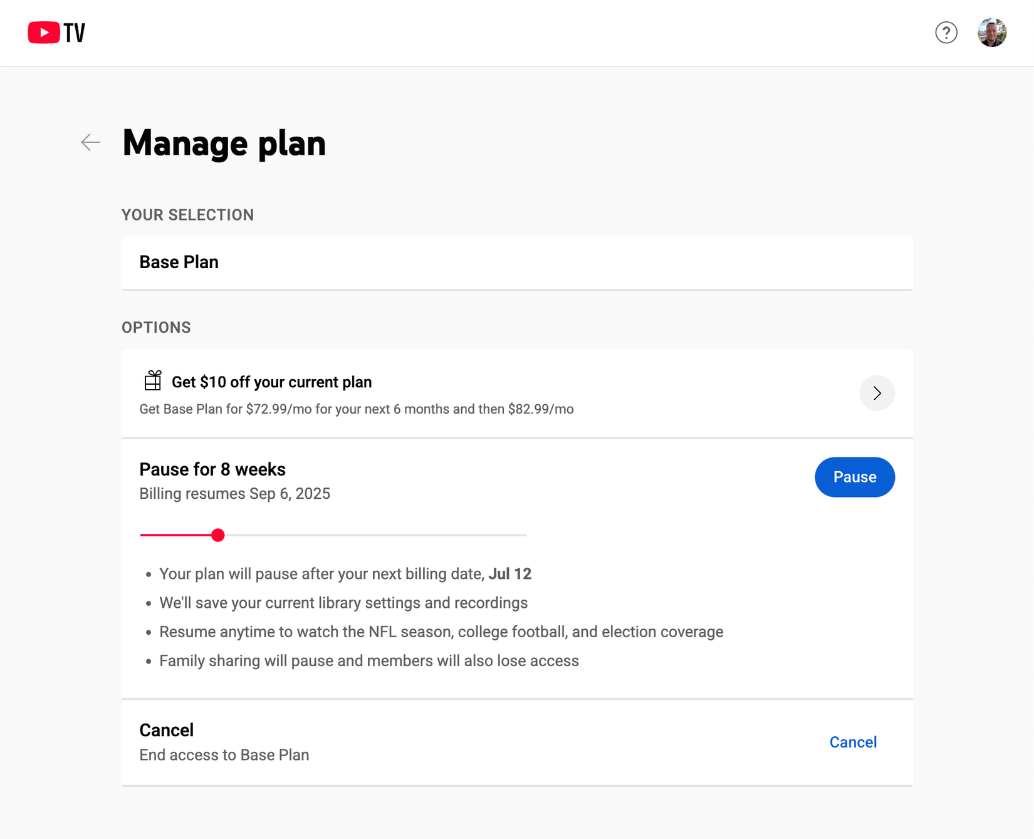Go back using the left arrow
This screenshot has width=1034, height=839.
(x=91, y=143)
